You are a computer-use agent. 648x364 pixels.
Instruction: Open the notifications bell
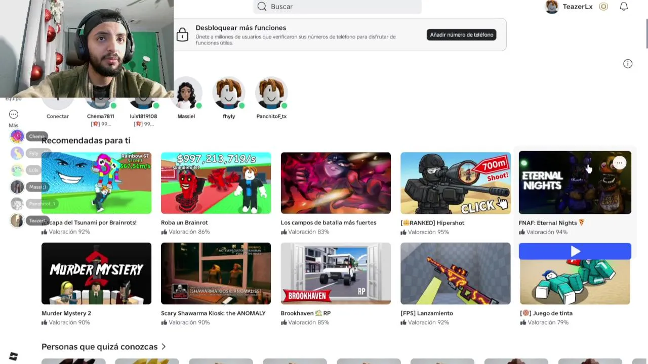624,7
